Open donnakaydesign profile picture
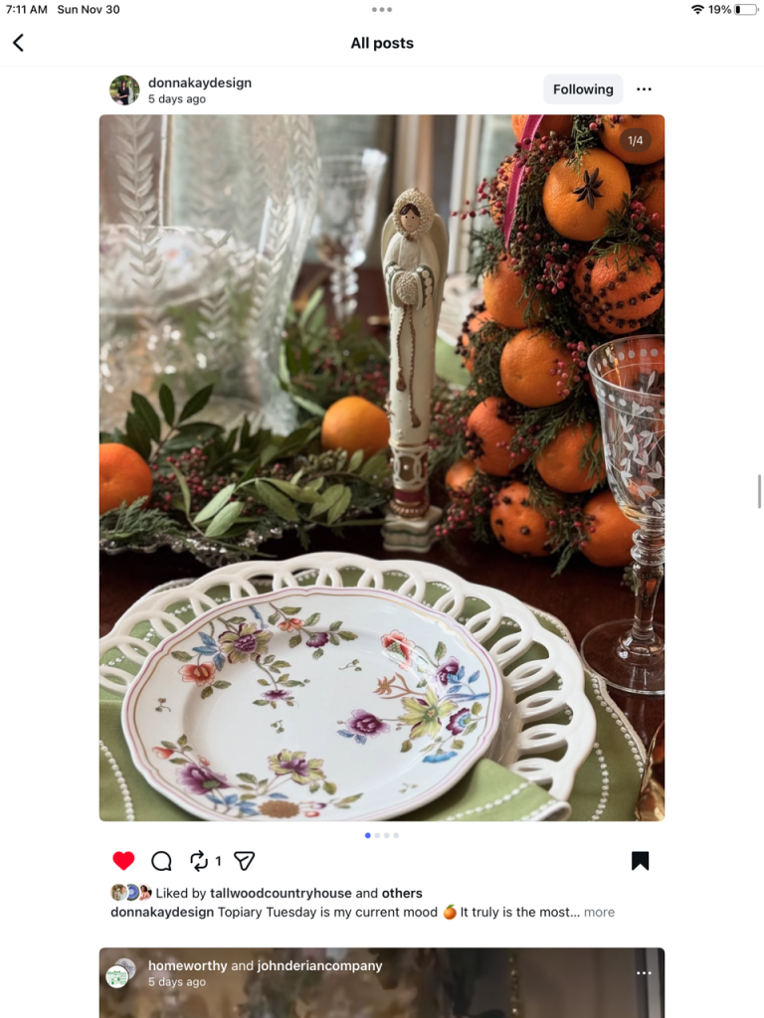The height and width of the screenshot is (1018, 764). click(x=124, y=90)
